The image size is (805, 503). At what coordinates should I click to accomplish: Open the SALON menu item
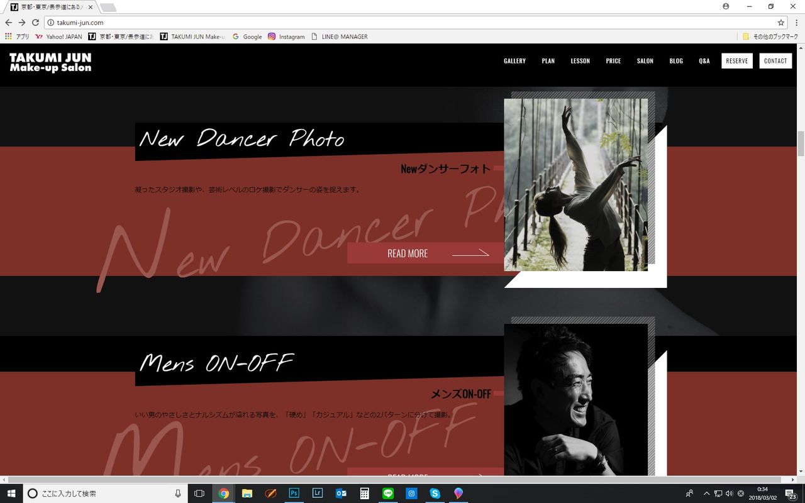coord(645,61)
